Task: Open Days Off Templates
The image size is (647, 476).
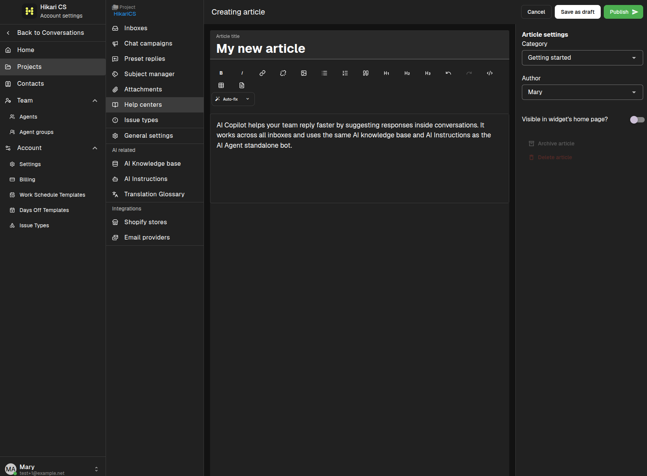Action: tap(53, 210)
